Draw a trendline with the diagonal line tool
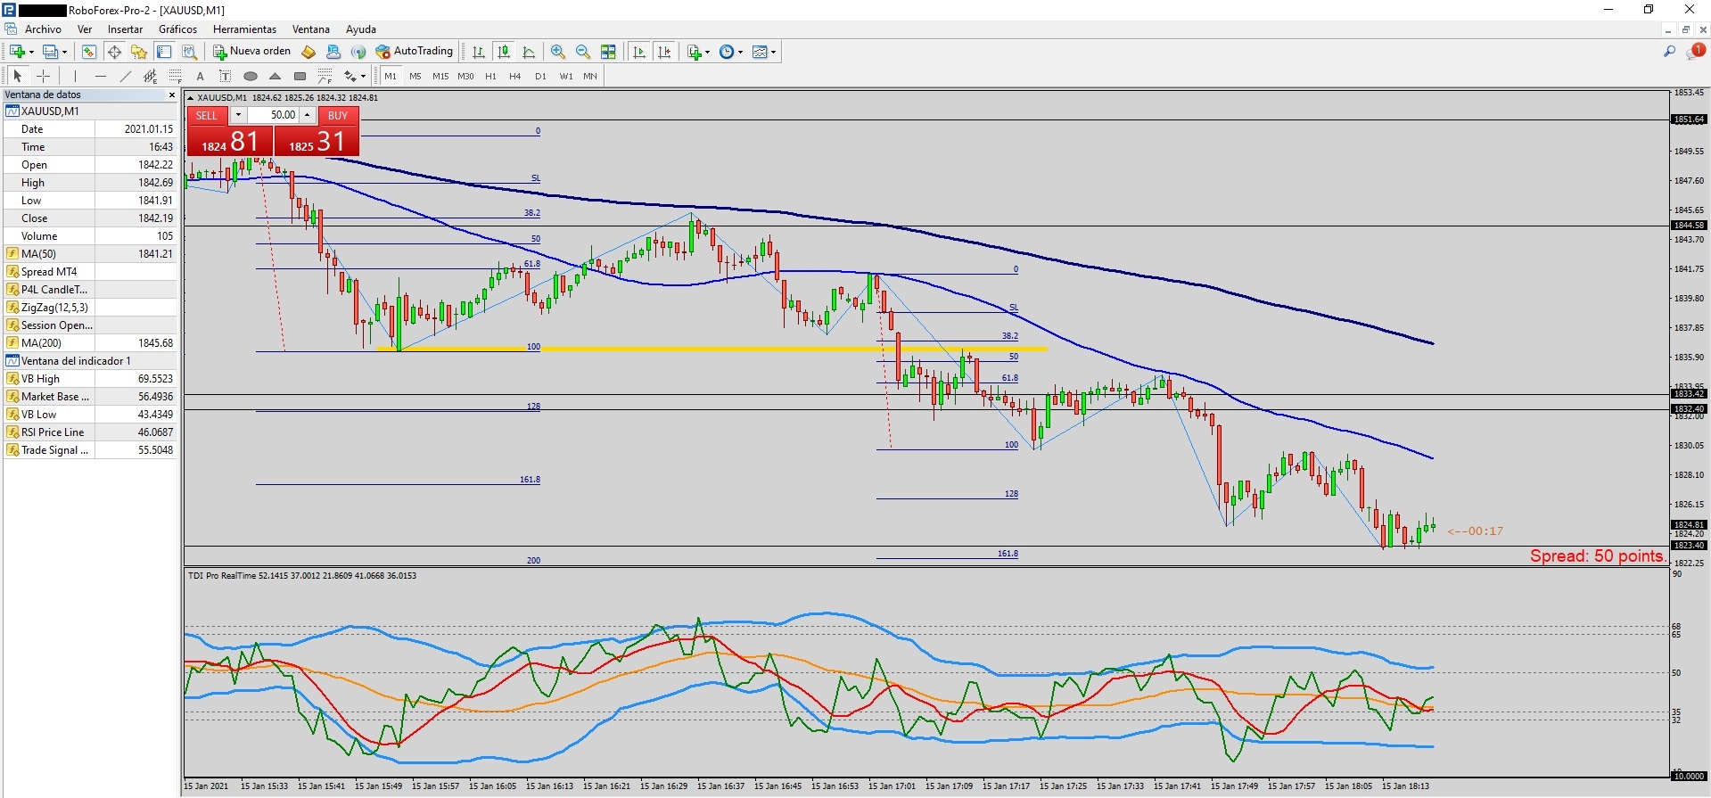The image size is (1711, 798). pos(126,77)
